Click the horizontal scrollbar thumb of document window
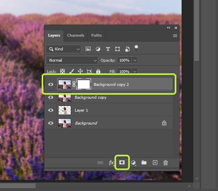This screenshot has width=218, height=191. pyautogui.click(x=18, y=186)
